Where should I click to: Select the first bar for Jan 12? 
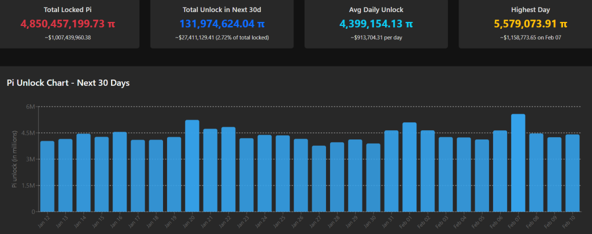pos(47,177)
